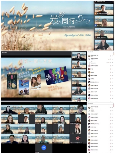Click the scrollbar of the lower participant list
This screenshot has width=115, height=153.
point(114,105)
